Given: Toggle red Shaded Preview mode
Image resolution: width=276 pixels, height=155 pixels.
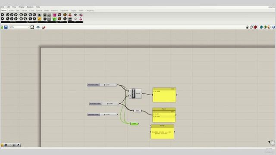Looking at the screenshot, I should click(255, 27).
